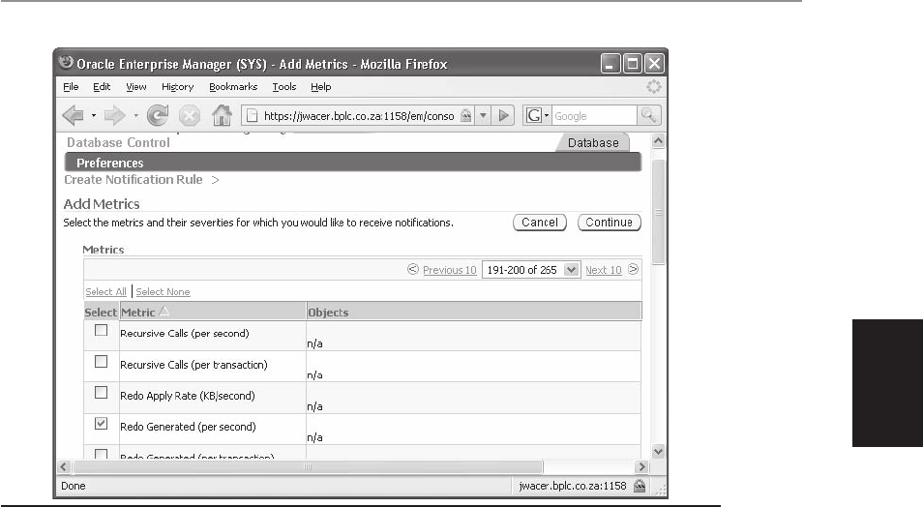The width and height of the screenshot is (923, 507).
Task: Click the sort triangle on the Metric column
Action: (164, 311)
